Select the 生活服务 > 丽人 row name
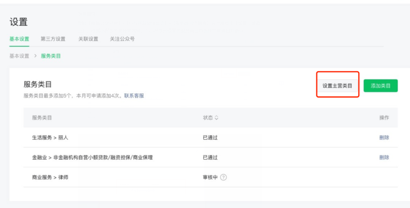 click(x=50, y=137)
